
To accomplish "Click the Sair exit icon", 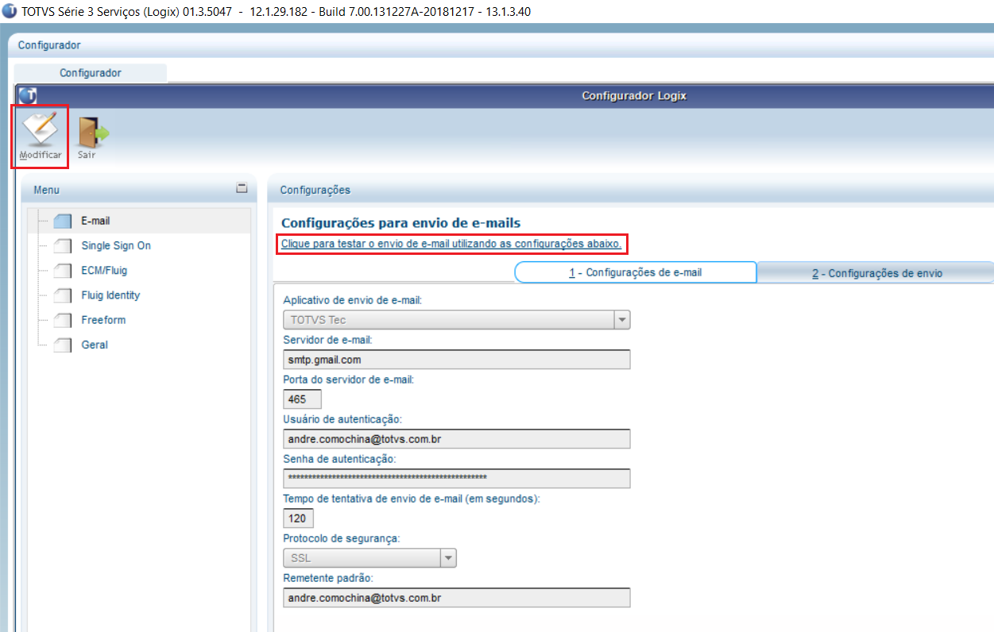I will 92,136.
